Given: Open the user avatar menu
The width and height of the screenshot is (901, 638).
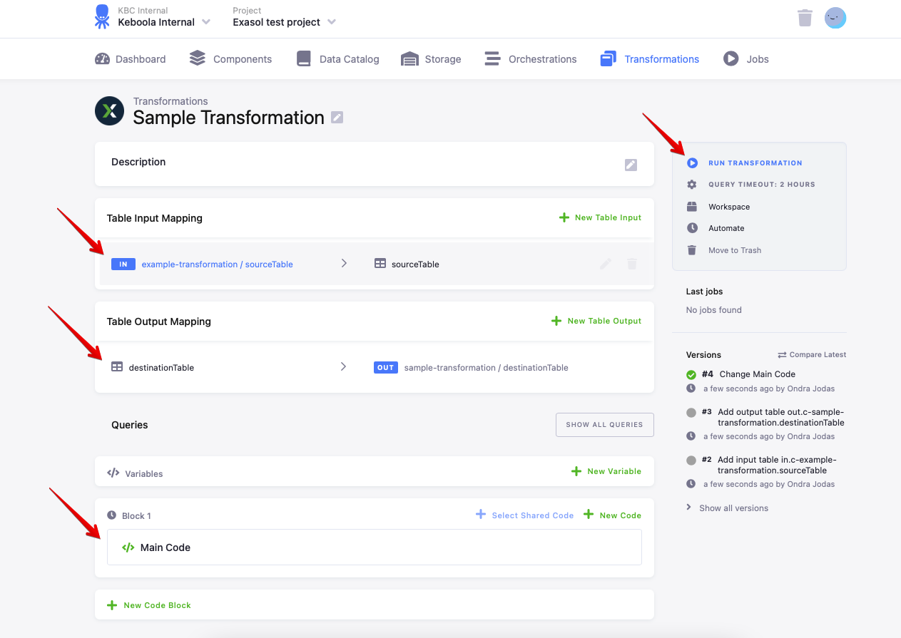Looking at the screenshot, I should [835, 18].
